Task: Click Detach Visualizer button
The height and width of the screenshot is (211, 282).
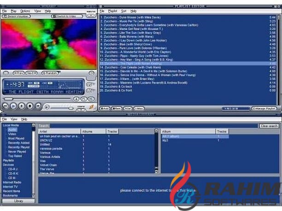Action: pyautogui.click(x=16, y=17)
